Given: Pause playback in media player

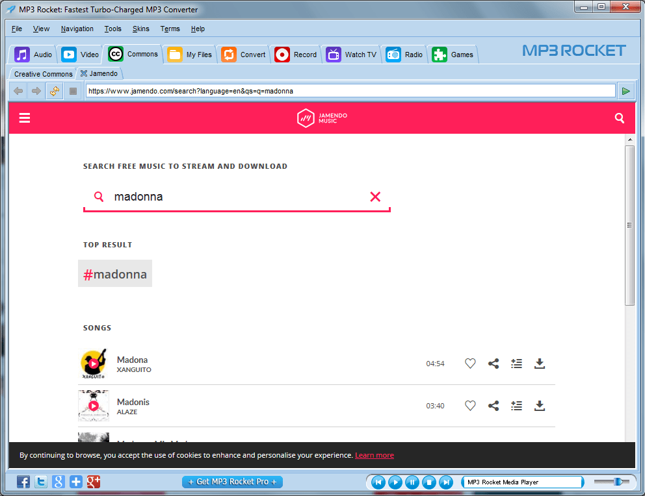Looking at the screenshot, I should 412,482.
